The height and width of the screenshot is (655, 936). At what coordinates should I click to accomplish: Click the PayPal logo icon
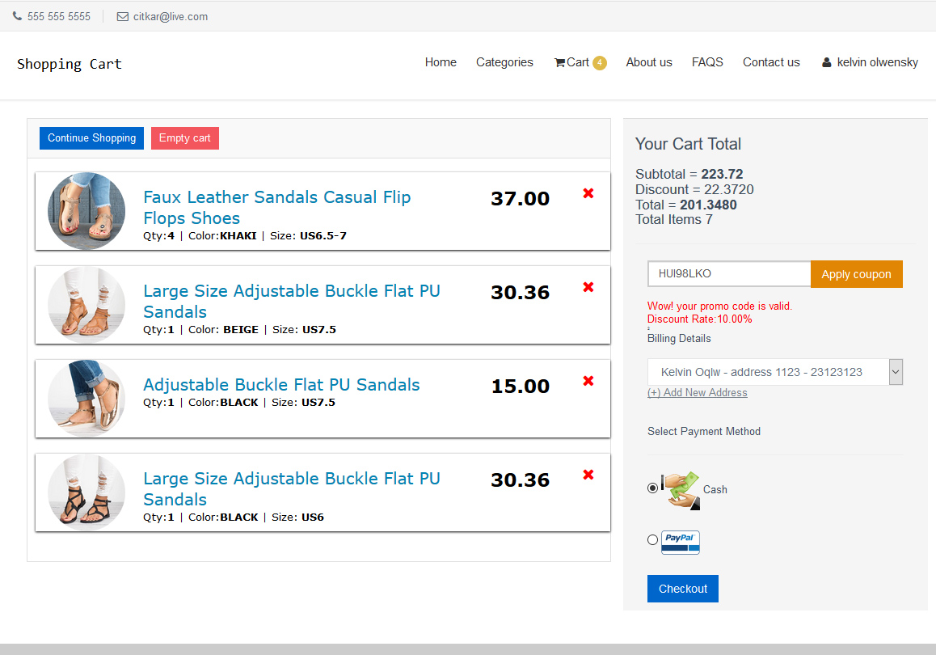coord(680,542)
